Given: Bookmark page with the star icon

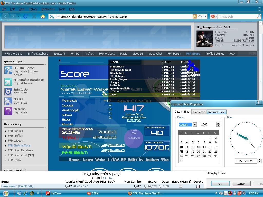Looking at the screenshot, I should click(200, 16).
